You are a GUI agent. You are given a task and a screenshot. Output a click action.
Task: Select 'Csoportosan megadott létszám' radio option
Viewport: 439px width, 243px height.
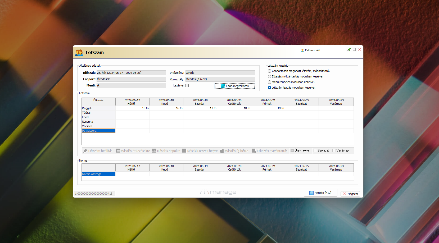tap(269, 71)
